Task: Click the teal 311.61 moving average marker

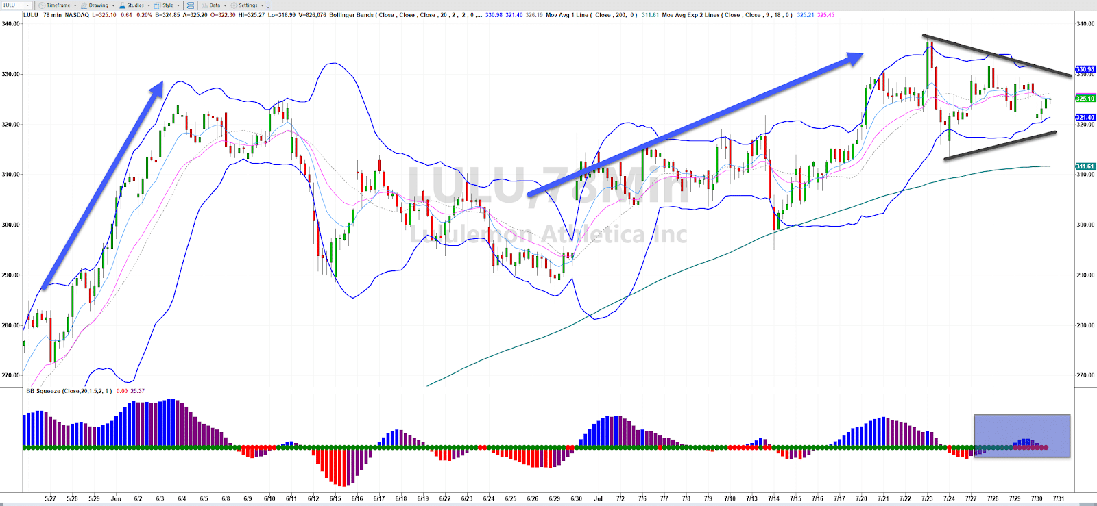Action: pyautogui.click(x=1085, y=166)
